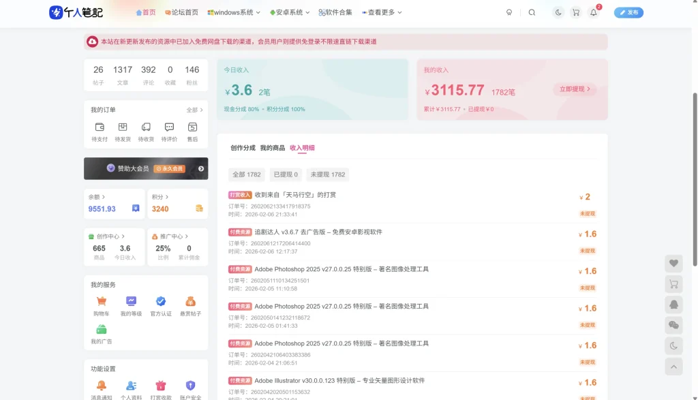Click the 官方认证 official verification badge icon
Image resolution: width=698 pixels, height=400 pixels.
point(161,301)
